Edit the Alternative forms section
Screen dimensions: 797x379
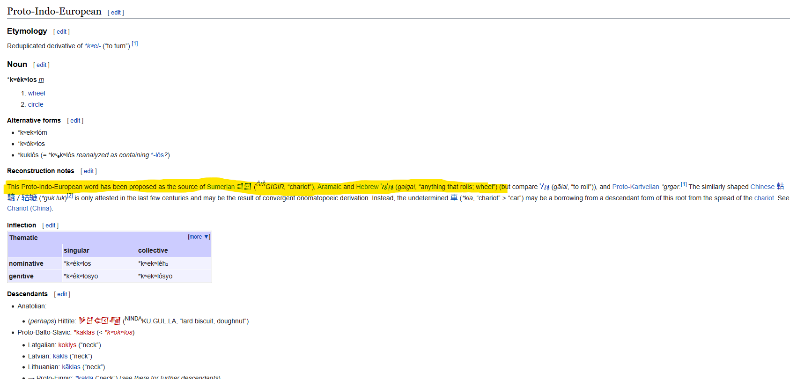pyautogui.click(x=75, y=121)
